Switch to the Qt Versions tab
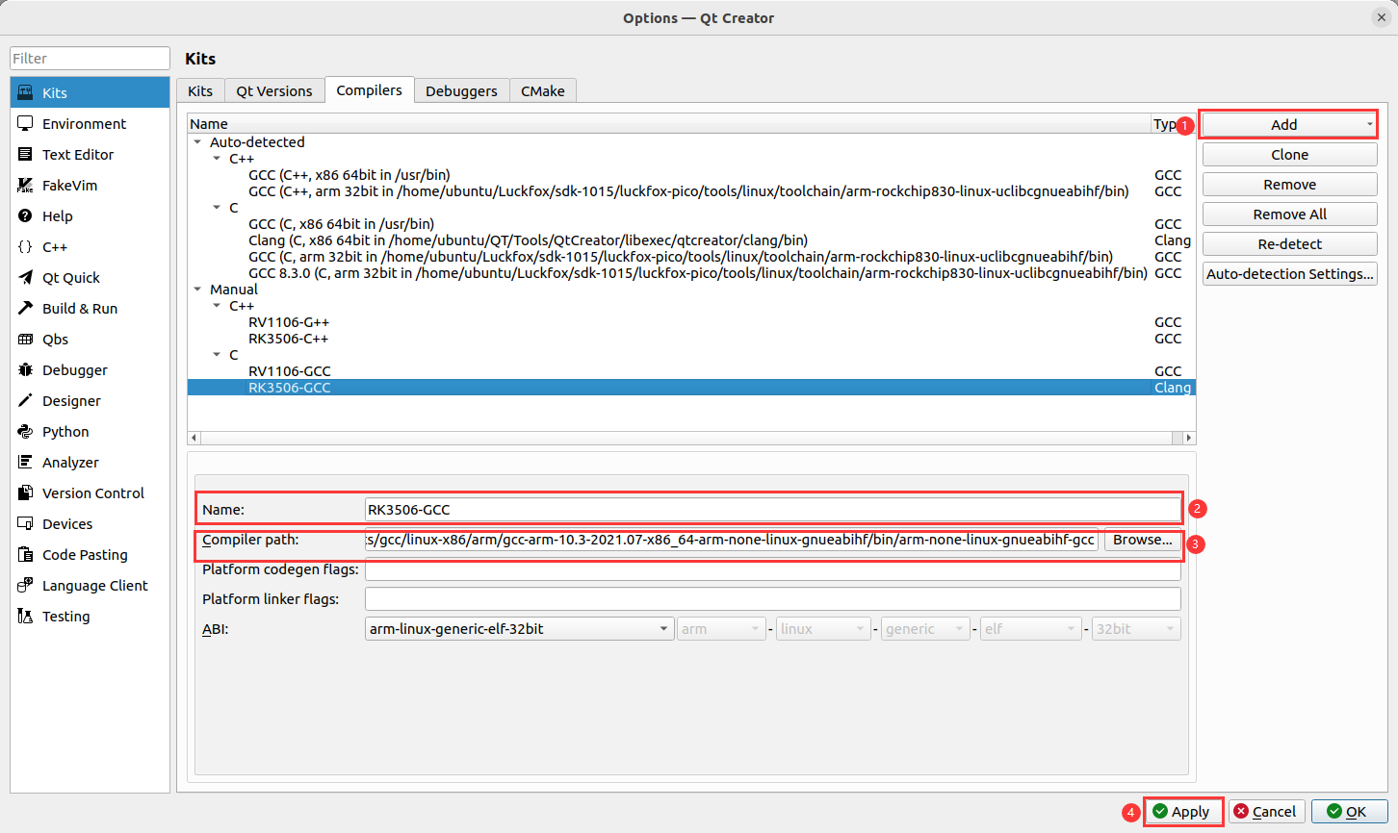Viewport: 1398px width, 833px height. click(274, 91)
